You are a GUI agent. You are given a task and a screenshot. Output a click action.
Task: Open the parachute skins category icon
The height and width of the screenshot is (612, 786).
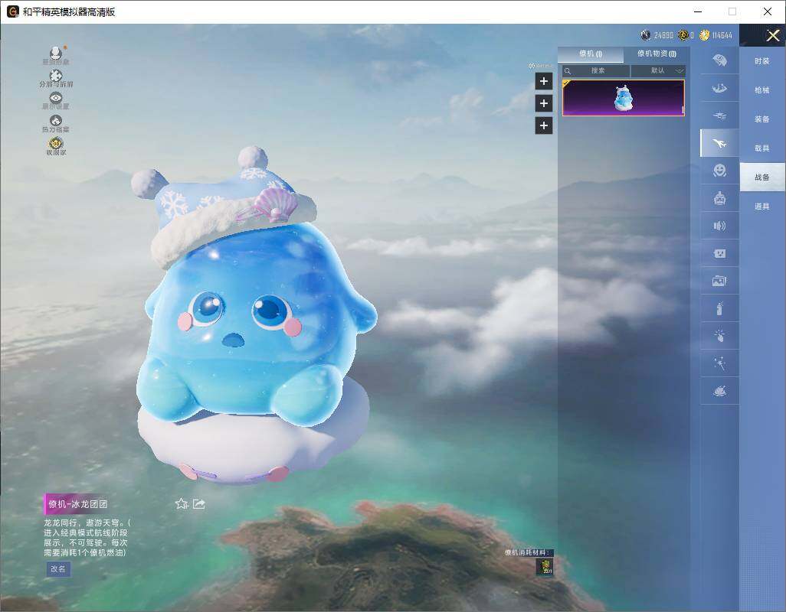(x=719, y=60)
